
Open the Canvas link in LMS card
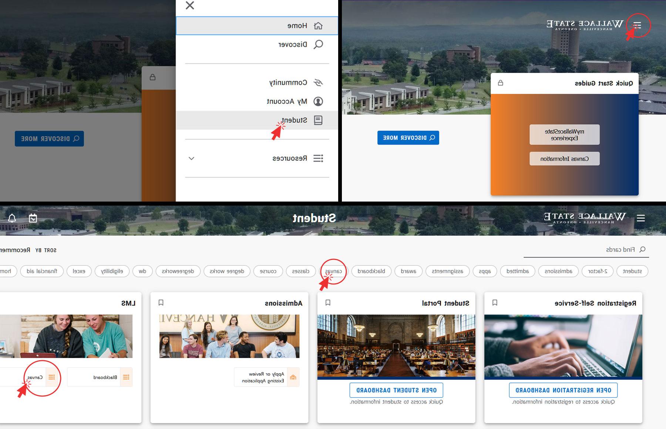pyautogui.click(x=29, y=377)
